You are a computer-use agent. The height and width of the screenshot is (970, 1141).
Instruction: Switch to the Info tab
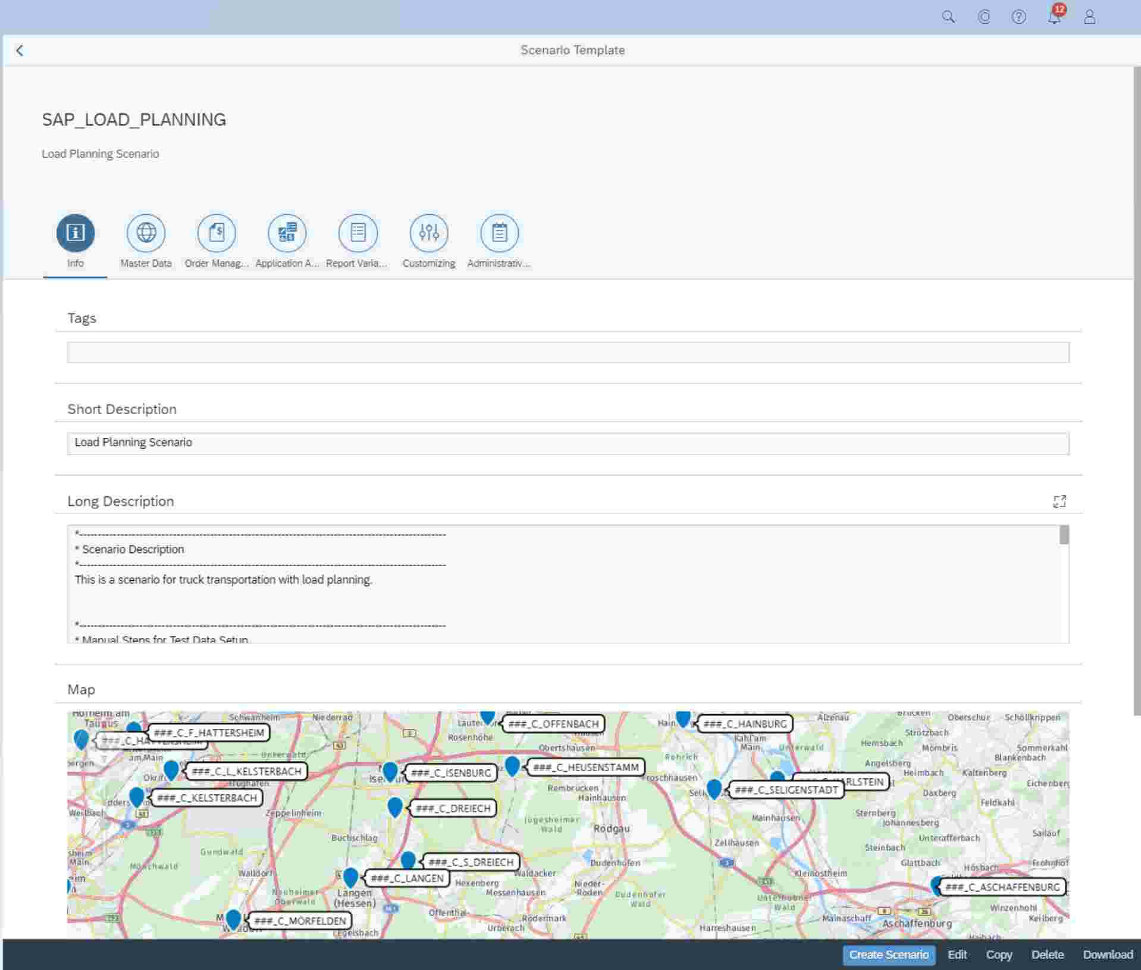(x=75, y=233)
